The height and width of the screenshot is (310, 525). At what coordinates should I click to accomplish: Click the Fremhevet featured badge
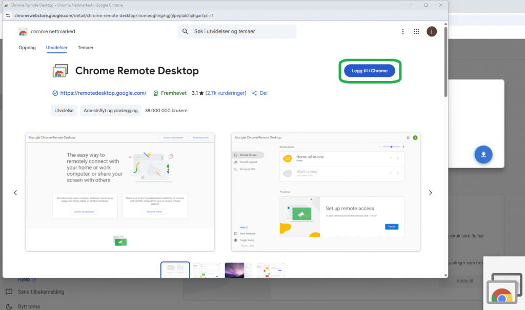[170, 93]
